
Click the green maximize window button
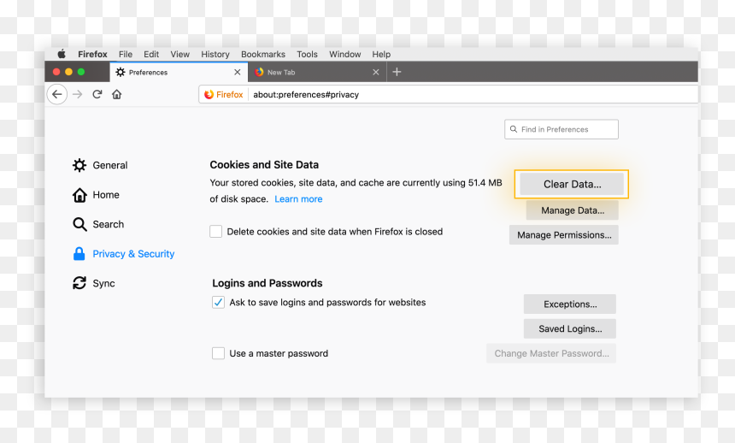(x=81, y=72)
